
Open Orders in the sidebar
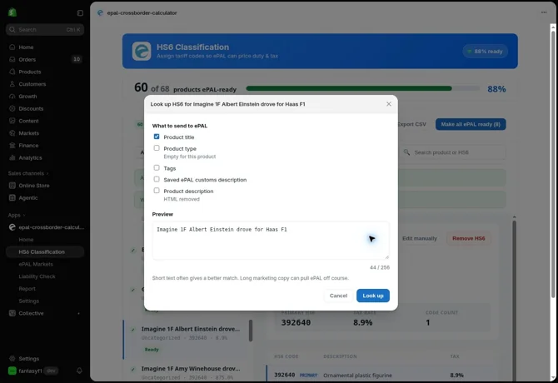pos(27,59)
